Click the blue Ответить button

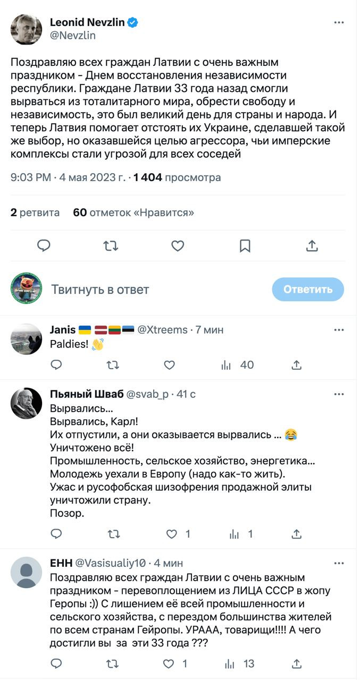pos(308,290)
